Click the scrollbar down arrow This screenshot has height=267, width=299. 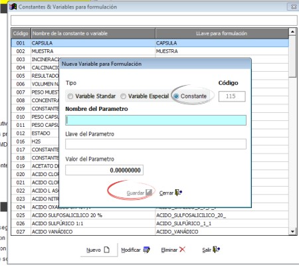[292, 232]
